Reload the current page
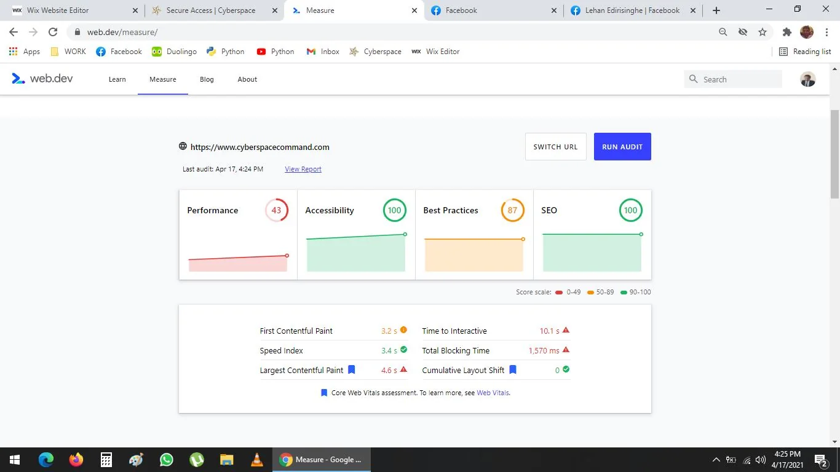This screenshot has width=840, height=472. [x=53, y=32]
